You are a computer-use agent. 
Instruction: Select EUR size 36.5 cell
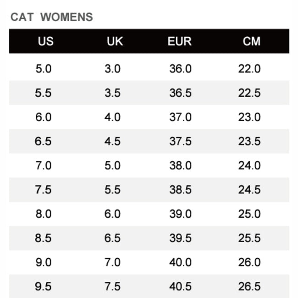point(180,93)
